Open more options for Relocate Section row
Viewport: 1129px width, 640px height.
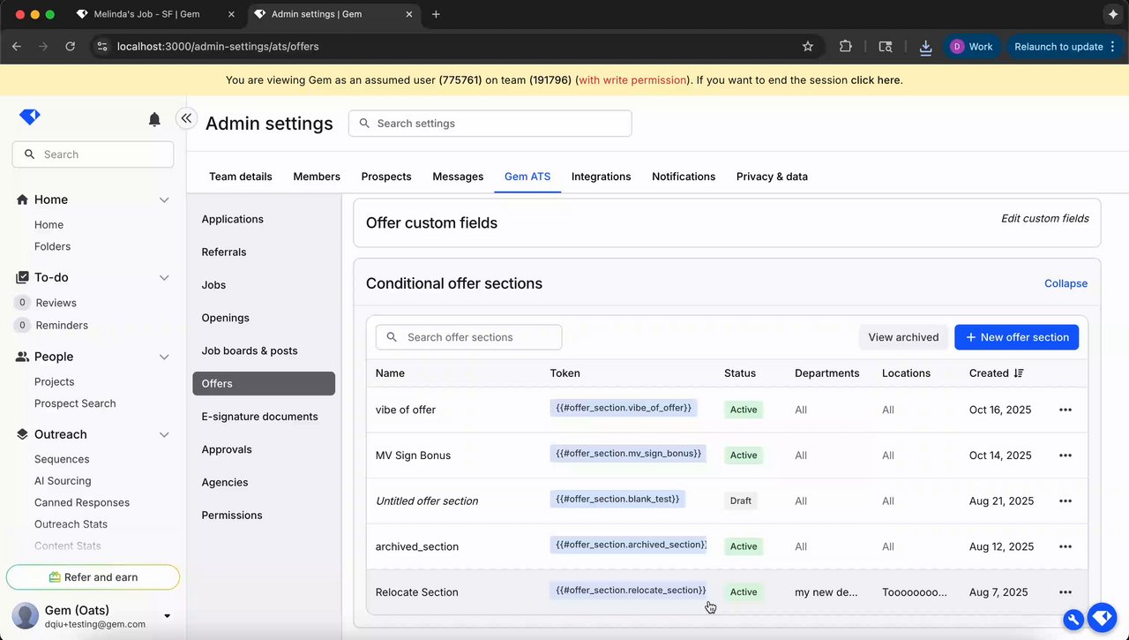tap(1065, 592)
